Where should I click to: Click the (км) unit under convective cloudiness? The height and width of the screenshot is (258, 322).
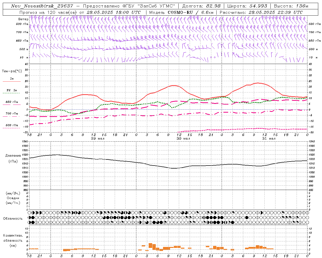[13, 245]
